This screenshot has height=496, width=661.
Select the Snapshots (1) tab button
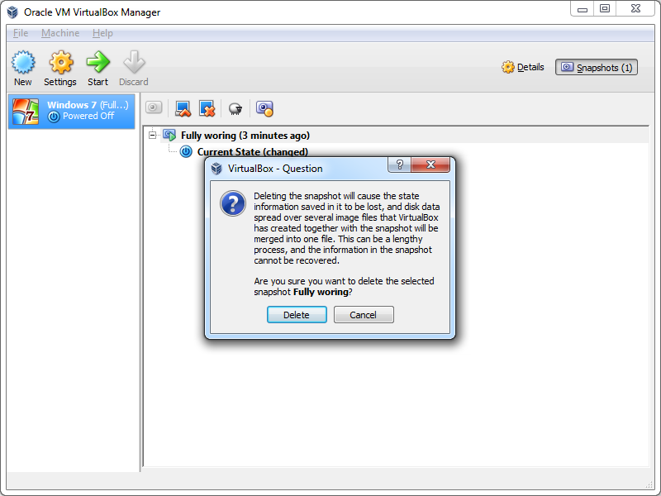(596, 67)
